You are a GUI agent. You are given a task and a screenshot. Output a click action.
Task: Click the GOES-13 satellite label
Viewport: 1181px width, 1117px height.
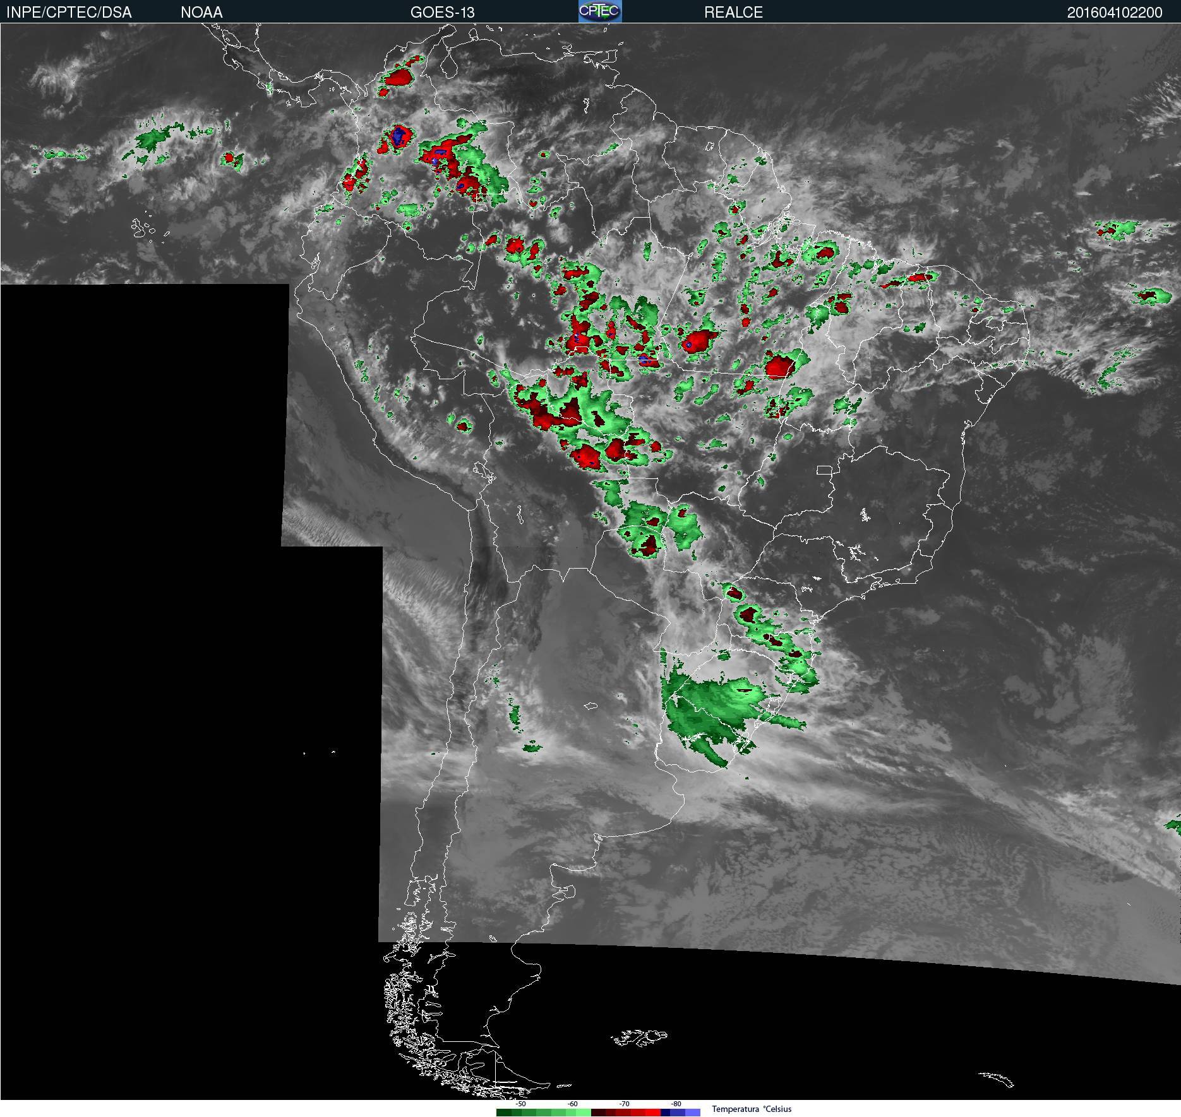(x=442, y=12)
